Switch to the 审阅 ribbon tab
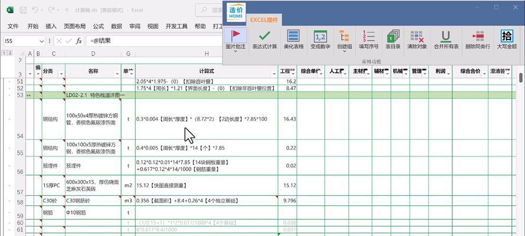The height and width of the screenshot is (236, 525). (135, 26)
